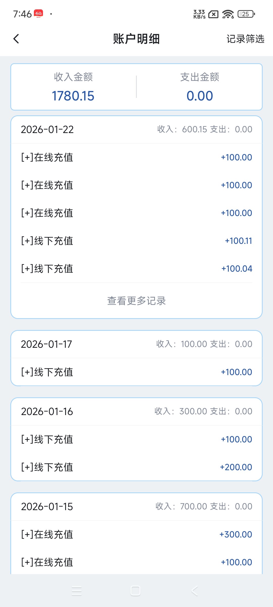Viewport: 273px width, 607px height.
Task: Select the 2026-01-22 date header
Action: (47, 129)
